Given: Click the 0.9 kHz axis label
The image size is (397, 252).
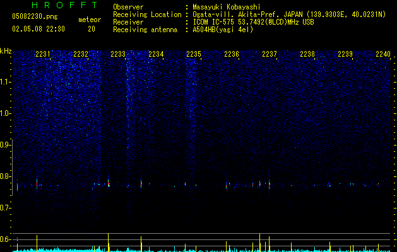Looking at the screenshot, I should 6,145.
